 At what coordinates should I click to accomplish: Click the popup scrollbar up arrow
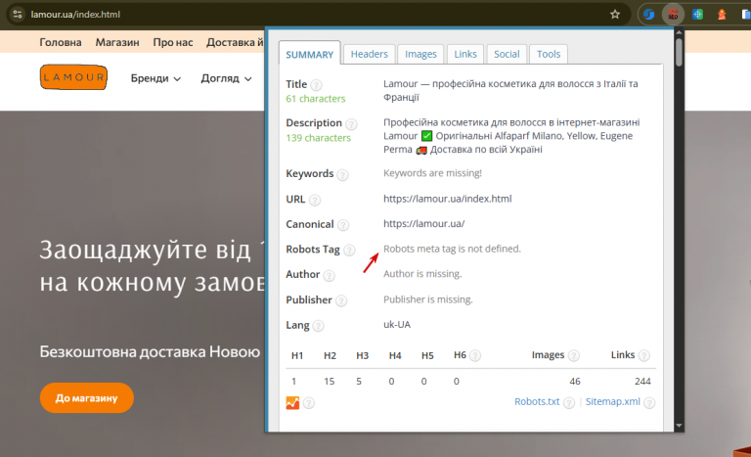(679, 32)
